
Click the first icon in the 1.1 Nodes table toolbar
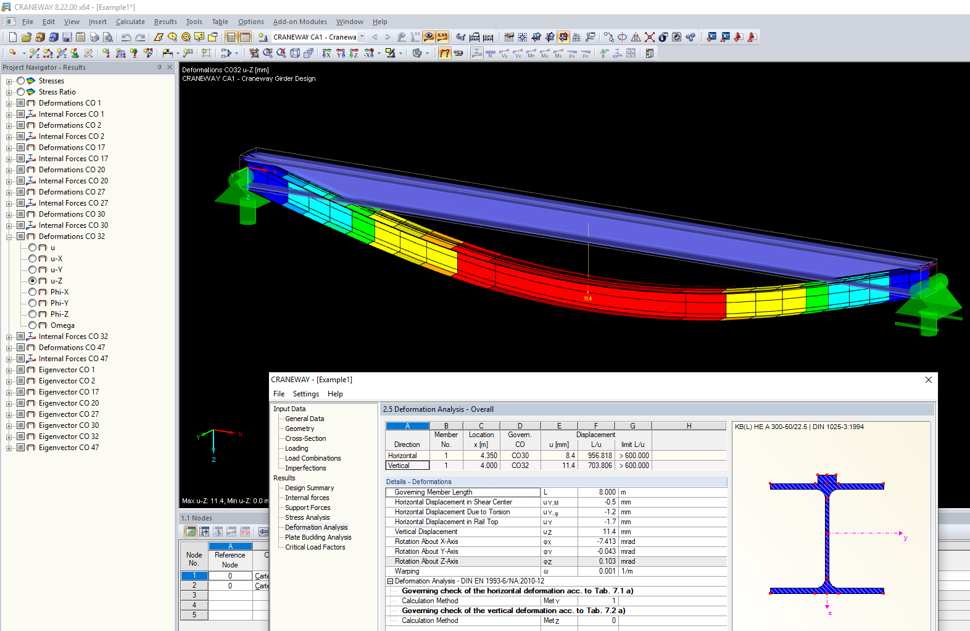(x=191, y=532)
